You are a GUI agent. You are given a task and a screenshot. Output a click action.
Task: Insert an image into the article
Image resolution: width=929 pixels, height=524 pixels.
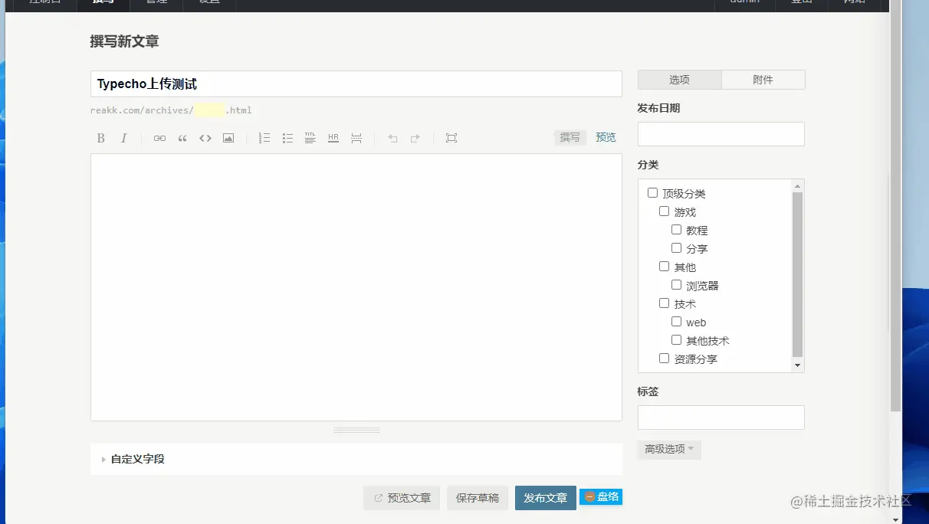[x=228, y=138]
